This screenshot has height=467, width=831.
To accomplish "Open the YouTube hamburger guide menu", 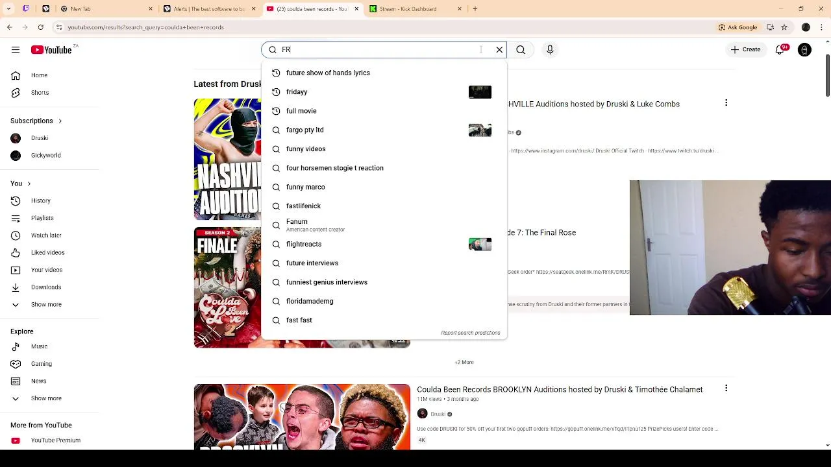I will pyautogui.click(x=16, y=50).
